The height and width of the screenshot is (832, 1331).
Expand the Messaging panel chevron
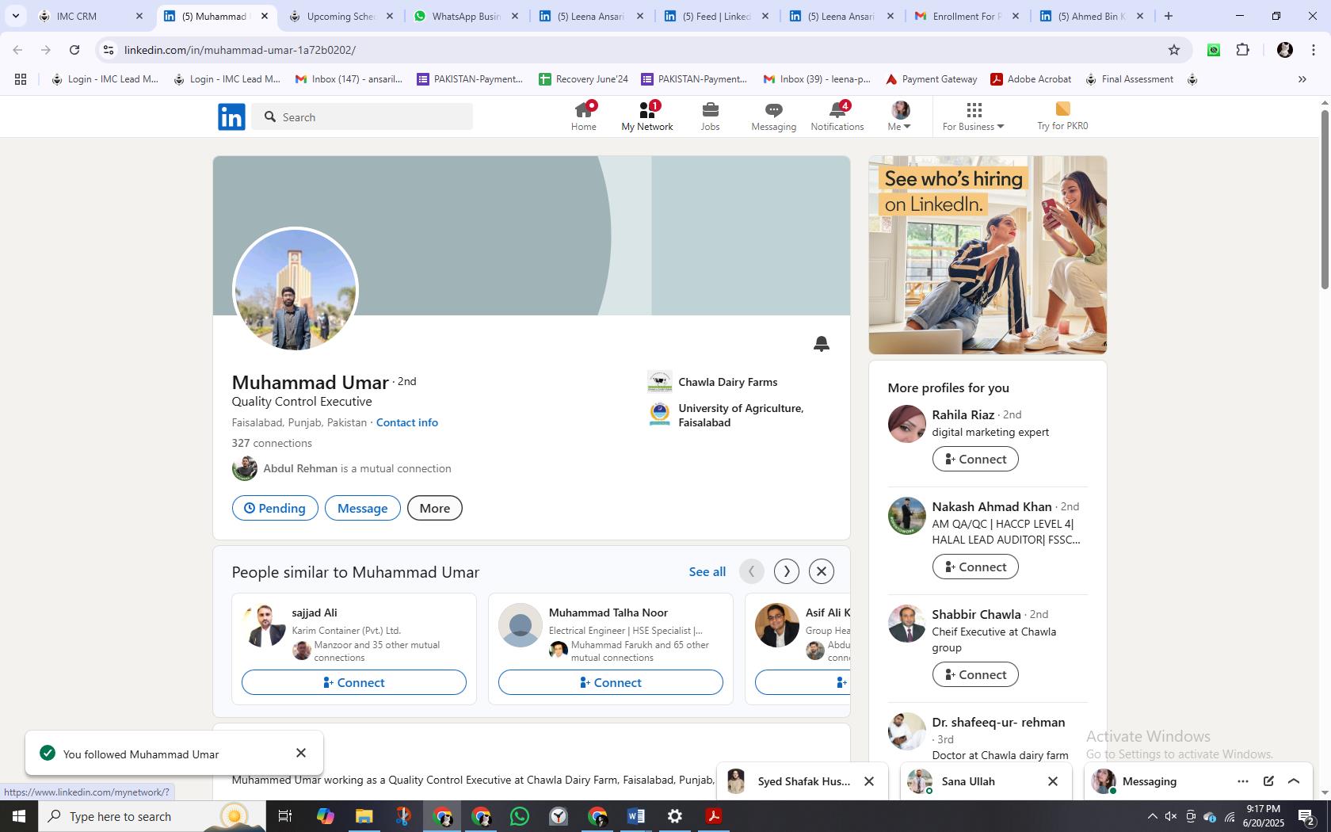[x=1294, y=781]
